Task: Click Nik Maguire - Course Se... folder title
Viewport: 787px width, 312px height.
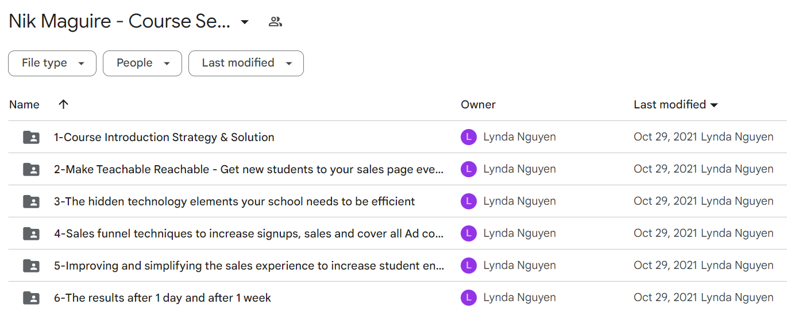Action: tap(119, 22)
